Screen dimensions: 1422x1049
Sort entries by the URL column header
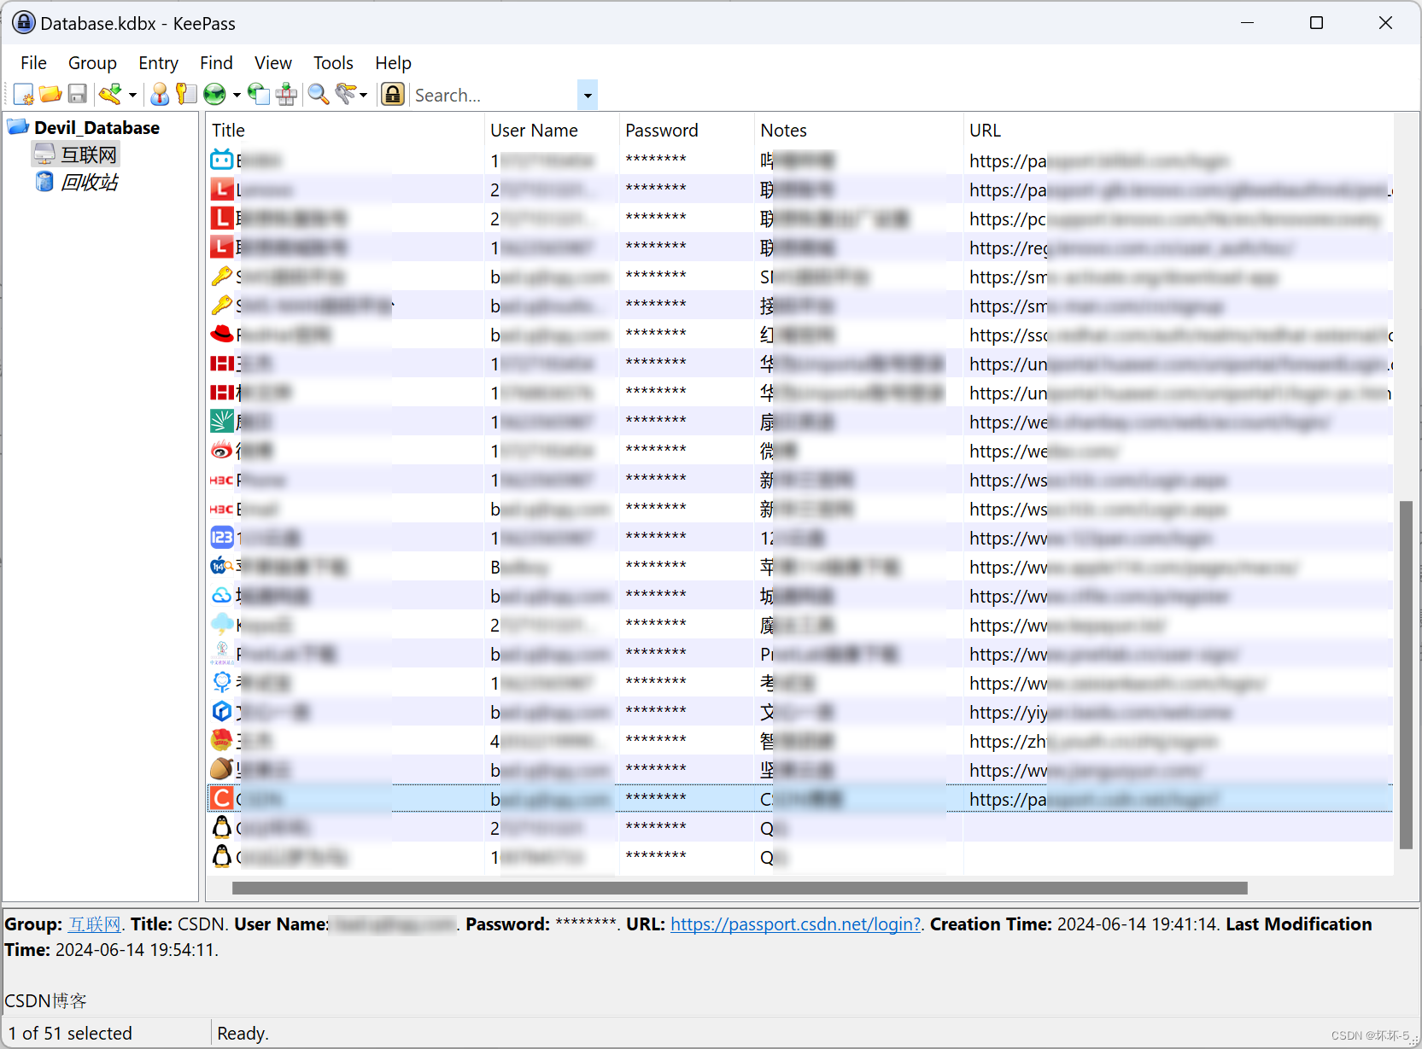1179,130
